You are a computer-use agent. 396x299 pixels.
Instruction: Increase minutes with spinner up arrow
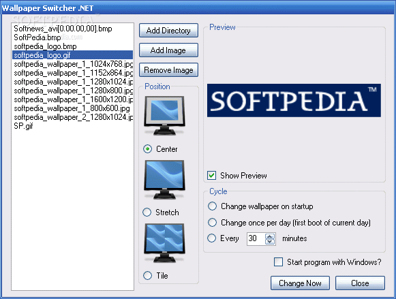click(270, 236)
